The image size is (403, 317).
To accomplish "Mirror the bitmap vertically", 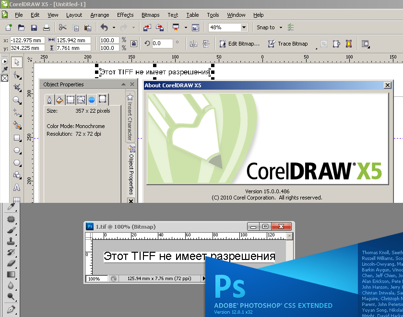I will click(206, 44).
